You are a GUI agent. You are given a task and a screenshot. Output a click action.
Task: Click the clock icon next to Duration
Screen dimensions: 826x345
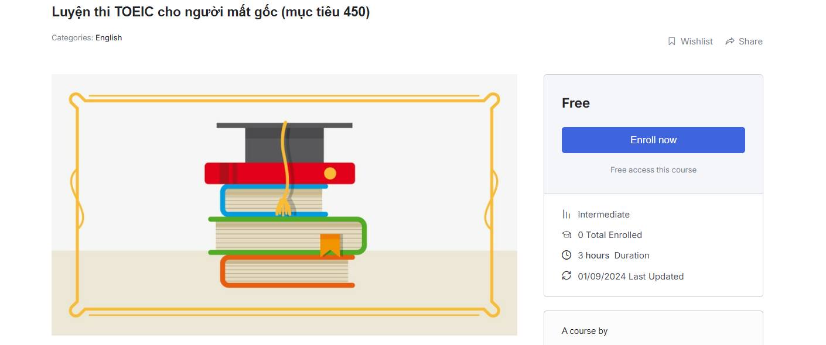(566, 255)
